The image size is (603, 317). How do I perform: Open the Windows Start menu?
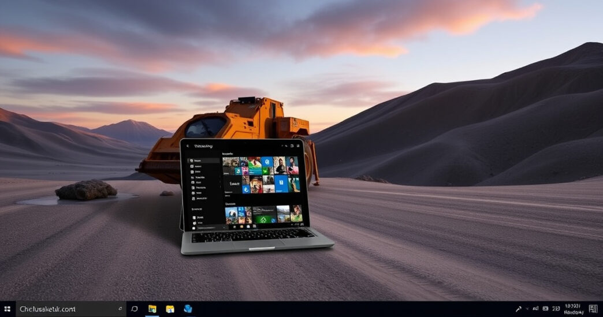8,309
